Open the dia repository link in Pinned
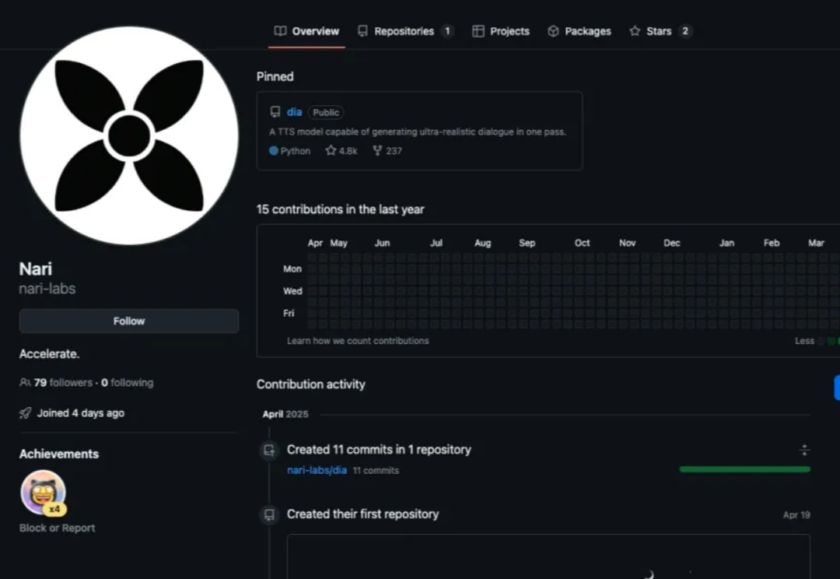Image resolution: width=840 pixels, height=579 pixels. [x=294, y=112]
